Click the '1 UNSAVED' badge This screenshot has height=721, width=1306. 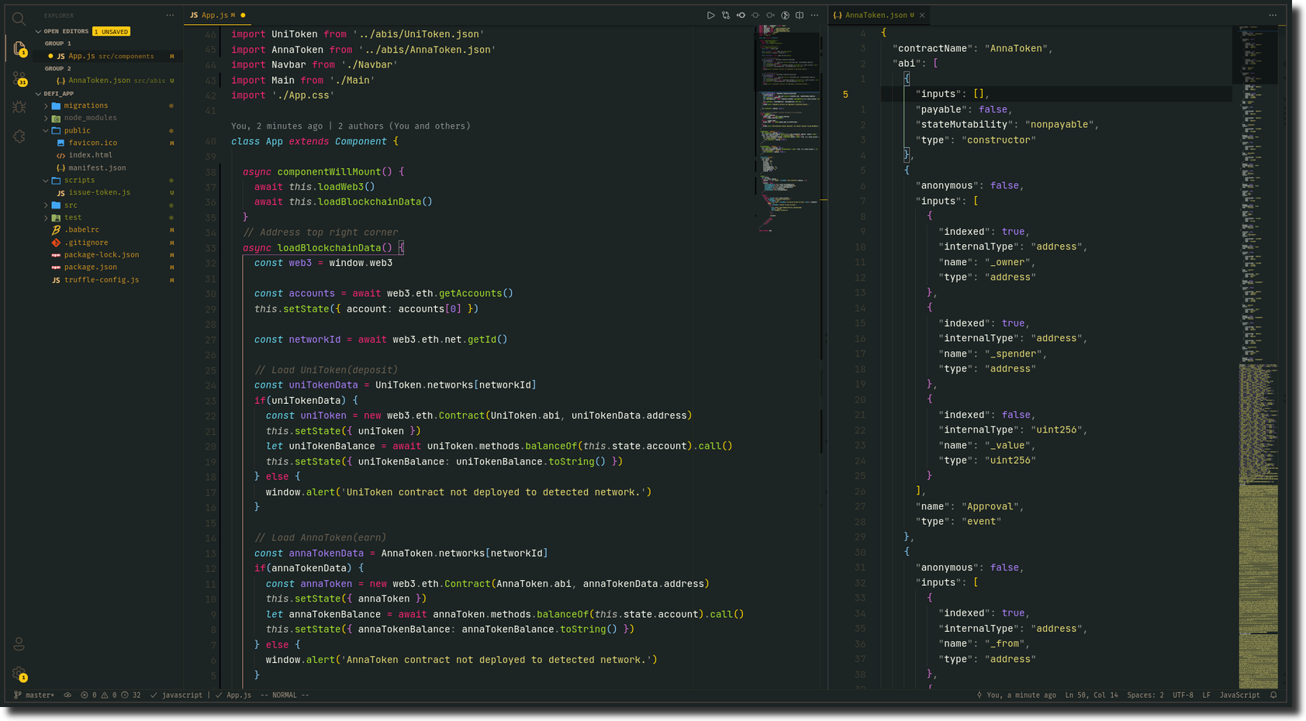pos(111,31)
